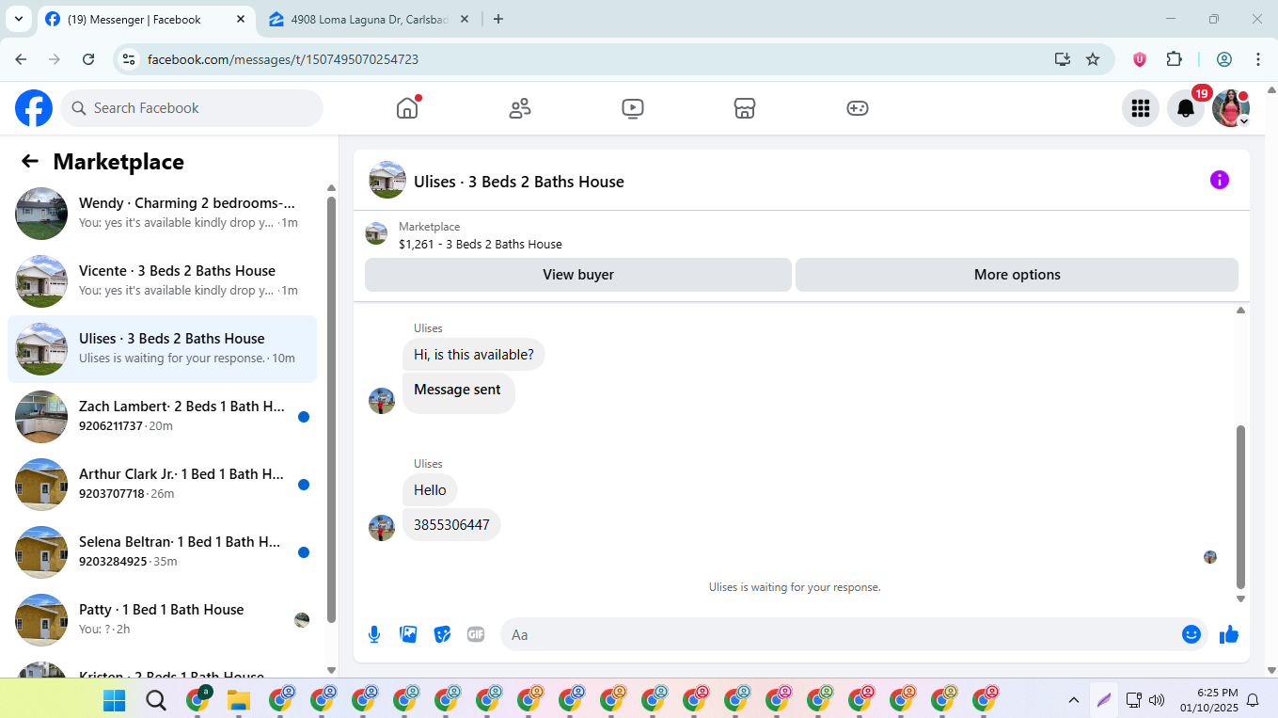Open Patty 1 Bed 1 Bath conversation
Screen dimensions: 1278x718
point(162,620)
